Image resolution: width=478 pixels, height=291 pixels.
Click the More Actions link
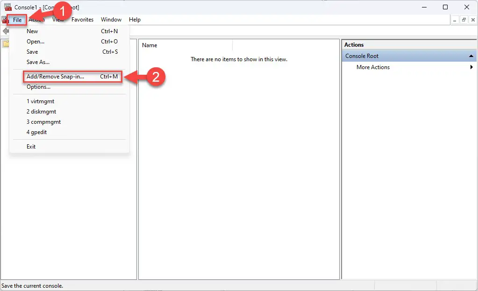point(373,67)
